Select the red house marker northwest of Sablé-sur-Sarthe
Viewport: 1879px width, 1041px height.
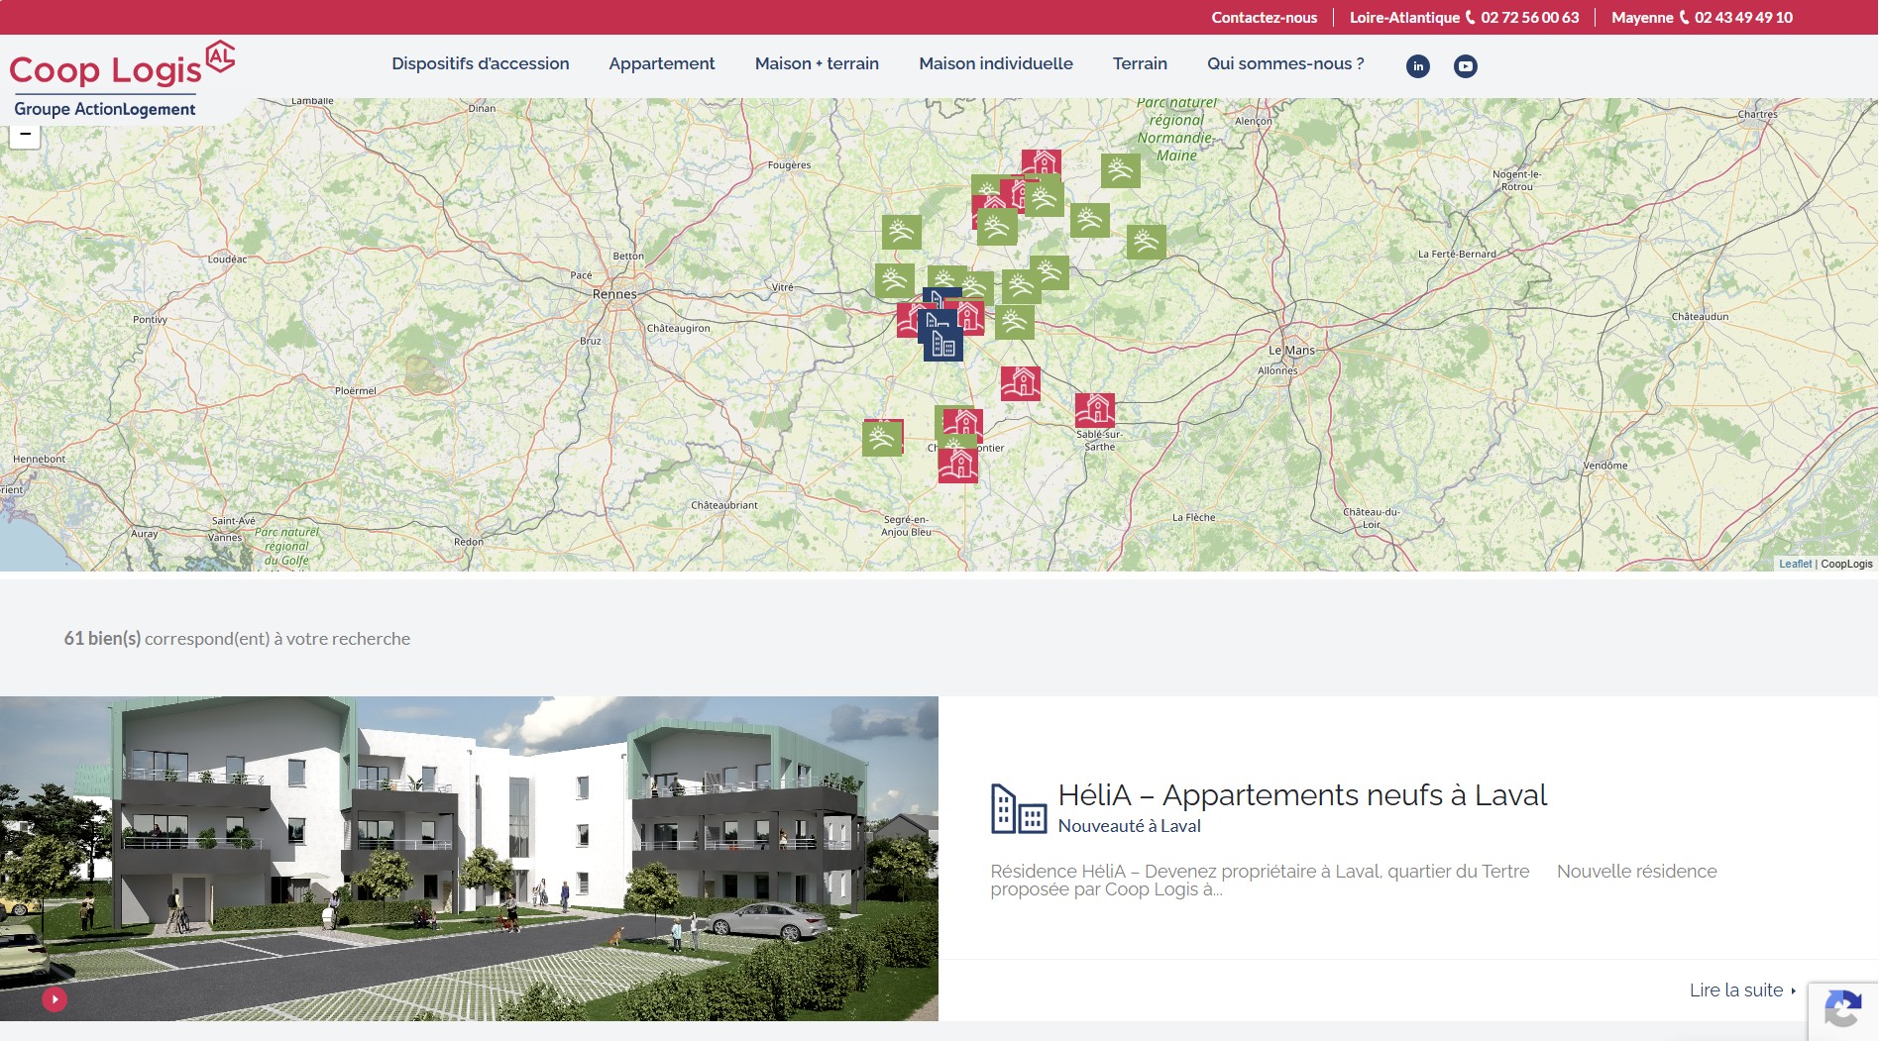pos(1021,383)
